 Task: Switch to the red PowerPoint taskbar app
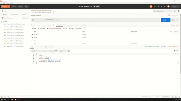pyautogui.click(x=12, y=100)
